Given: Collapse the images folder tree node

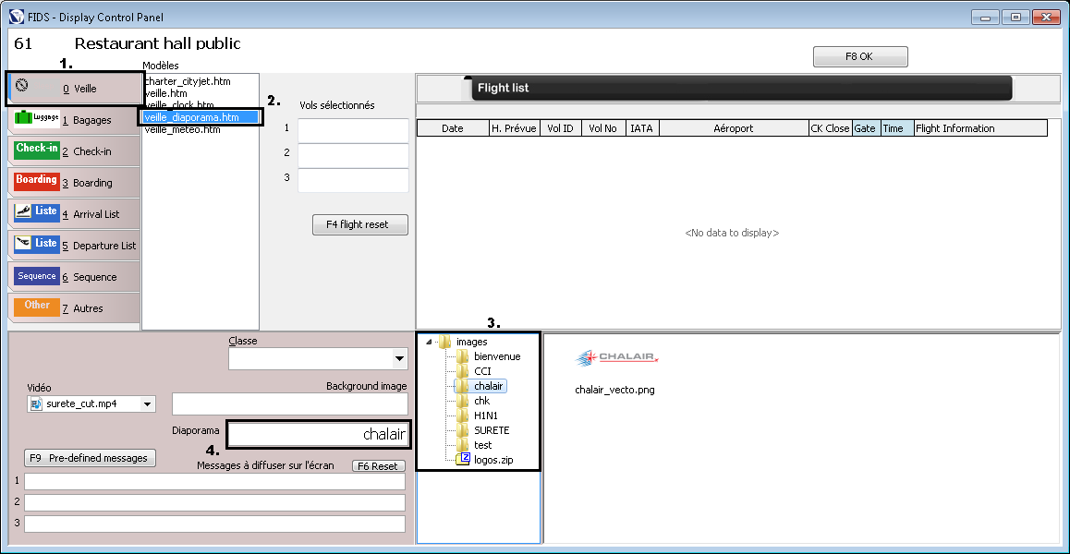Looking at the screenshot, I should pyautogui.click(x=428, y=343).
